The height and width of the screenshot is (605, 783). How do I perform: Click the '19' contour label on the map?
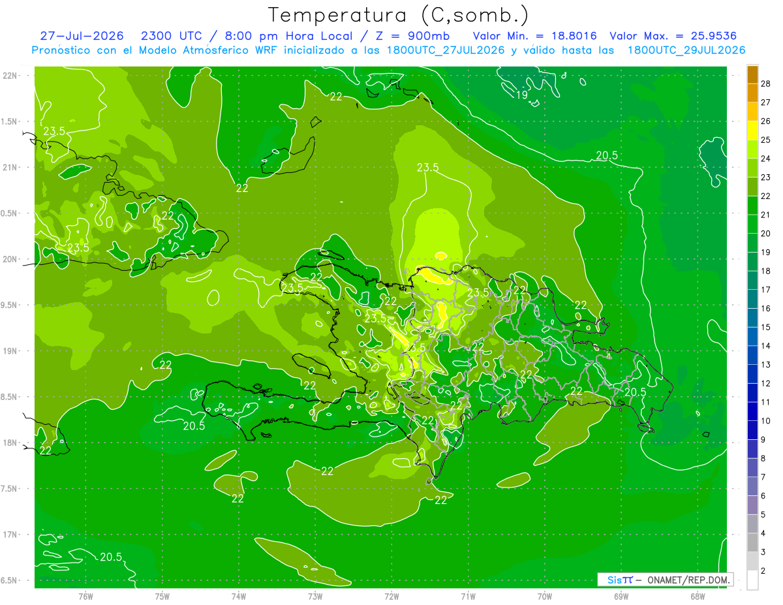click(x=522, y=95)
